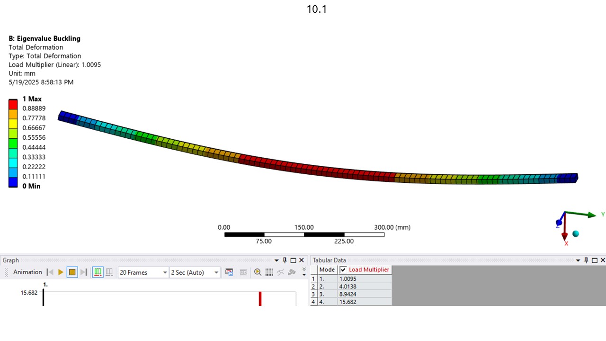Select result sets frames mode icon
Image resolution: width=606 pixels, height=341 pixels.
[x=109, y=272]
